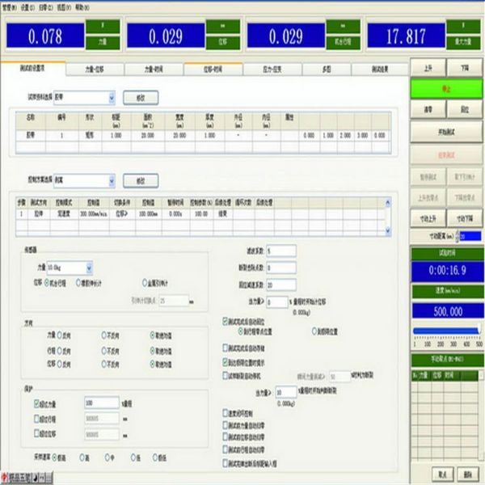Toggle the 超过力量 protection checkbox
485x485 pixels.
37,403
